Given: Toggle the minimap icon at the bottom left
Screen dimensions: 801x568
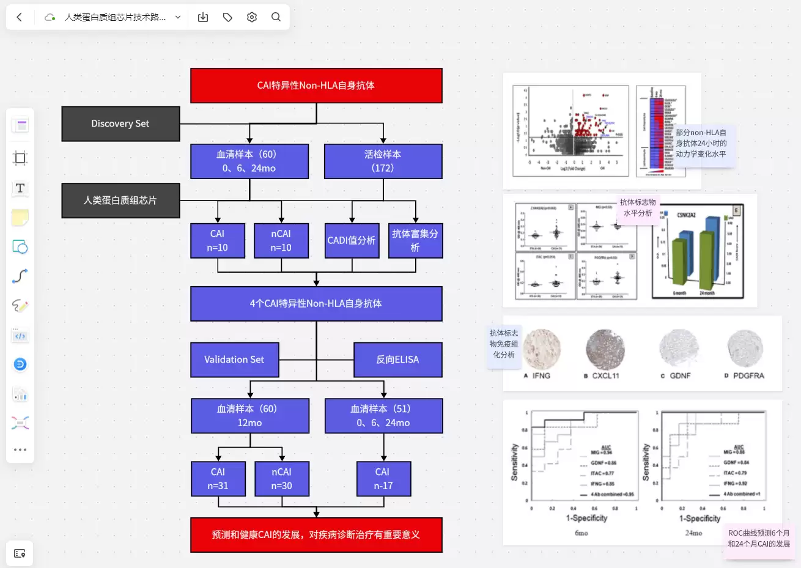Looking at the screenshot, I should 20,553.
